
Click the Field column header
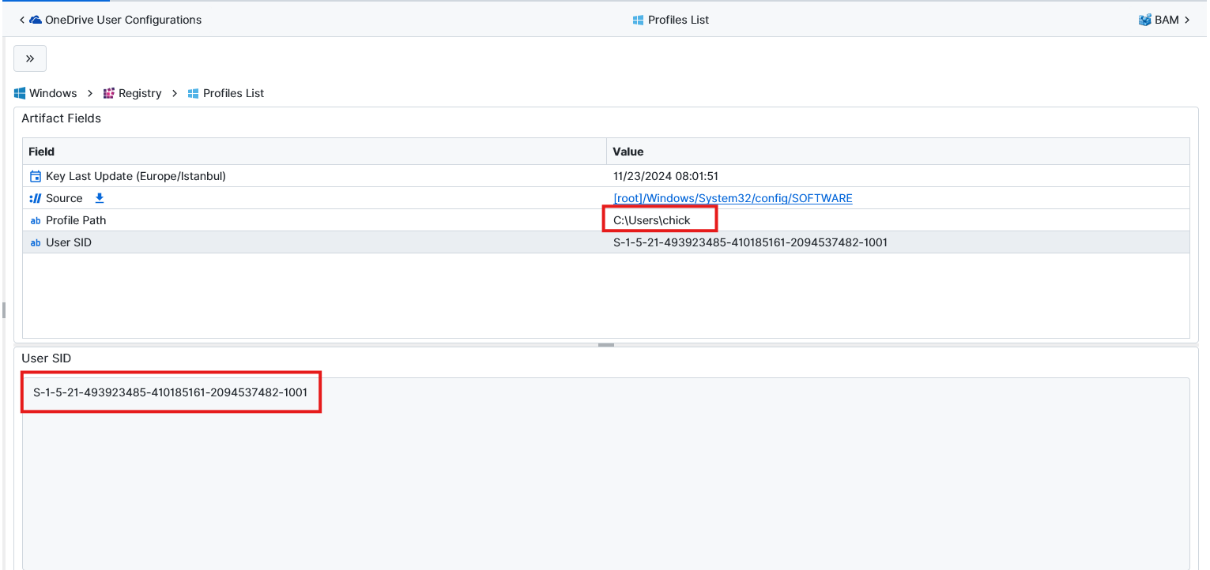coord(41,152)
